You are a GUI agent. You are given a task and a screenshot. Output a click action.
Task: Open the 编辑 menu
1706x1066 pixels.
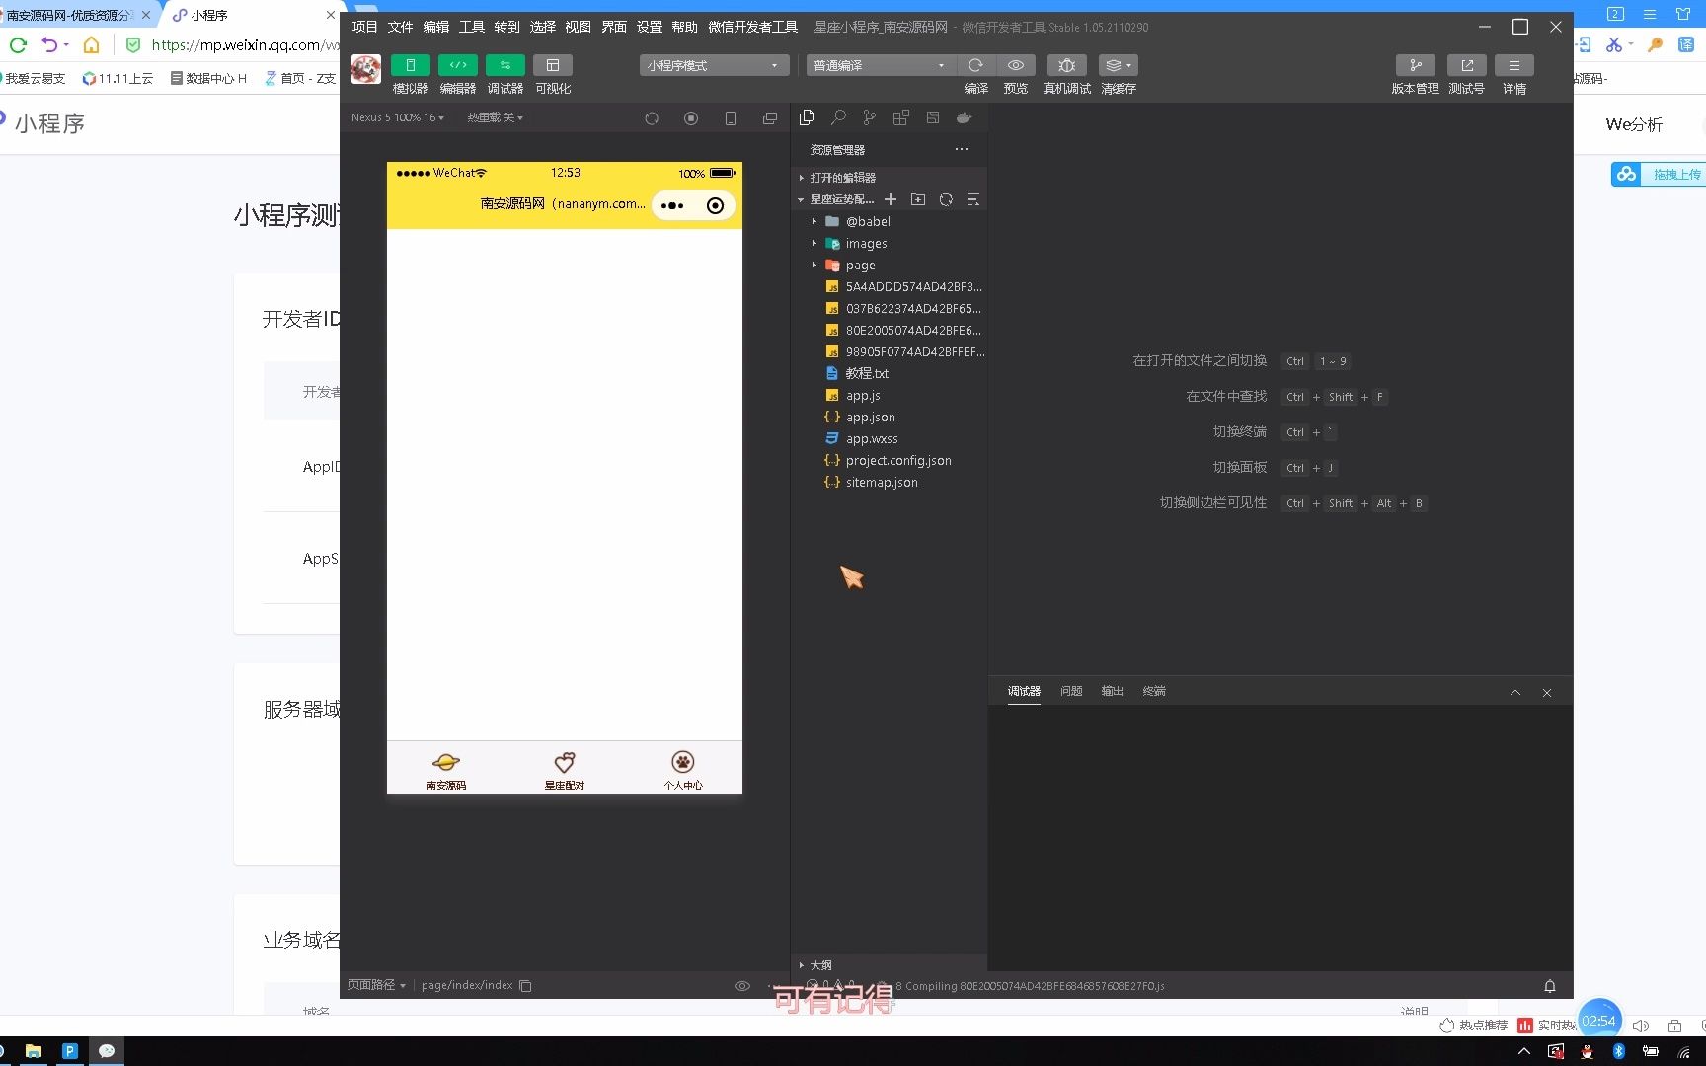point(435,27)
